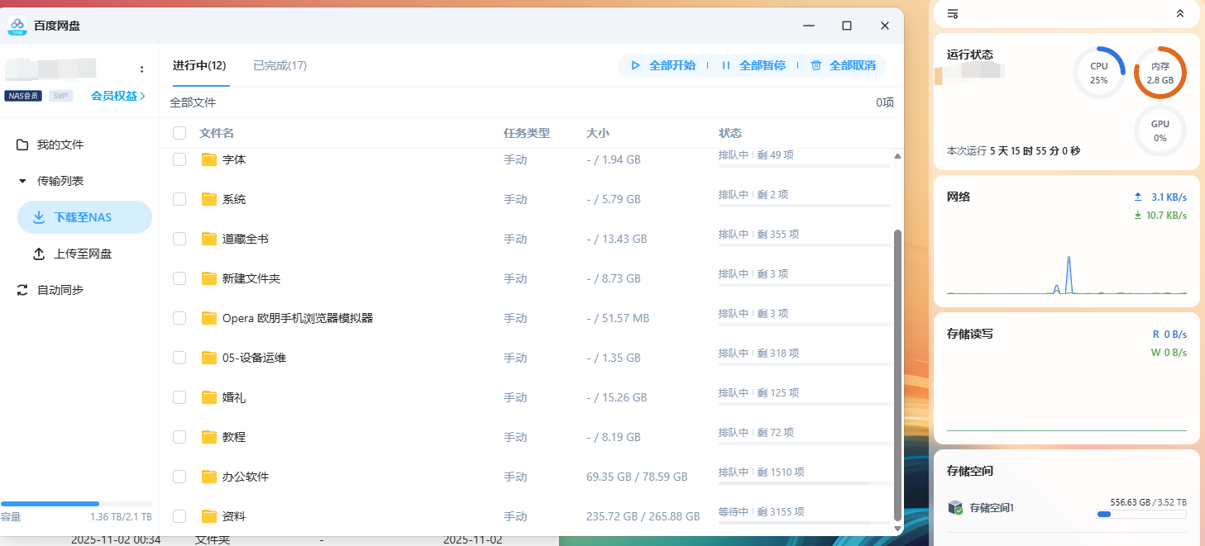Image resolution: width=1205 pixels, height=546 pixels.
Task: Expand 会员权益 membership benefits arrow
Action: pos(143,96)
